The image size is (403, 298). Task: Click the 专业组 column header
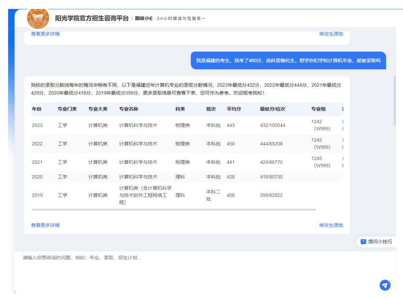click(318, 109)
